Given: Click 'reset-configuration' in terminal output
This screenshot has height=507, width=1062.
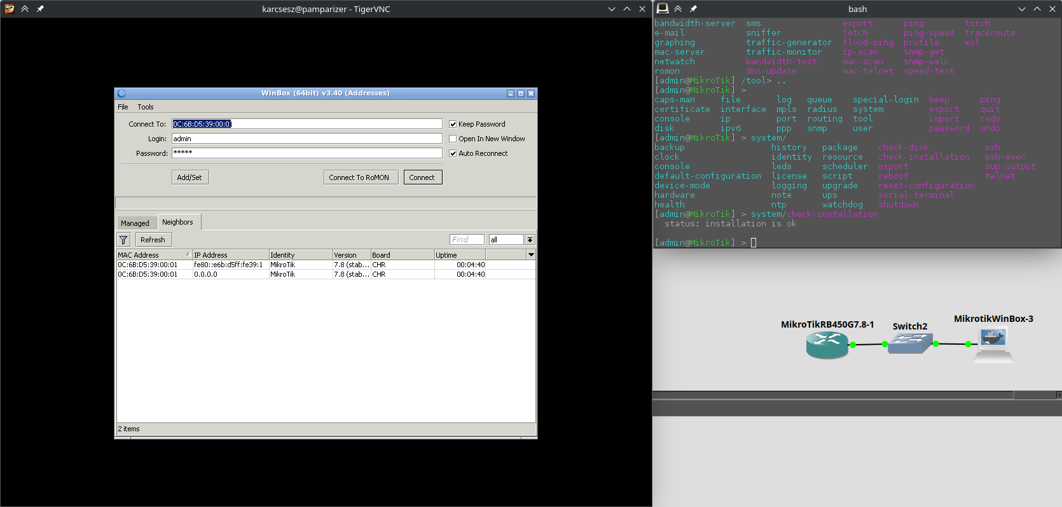Looking at the screenshot, I should tap(927, 185).
